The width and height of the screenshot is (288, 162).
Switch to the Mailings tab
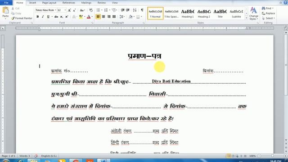86,3
